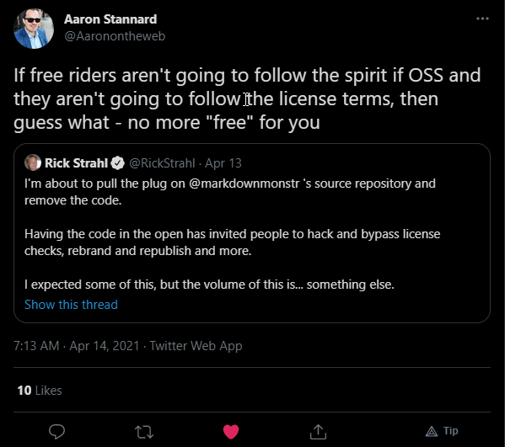Click the 7:13 AM Apr 14, 2021 timestamp
Screen dimensions: 505x447
(x=77, y=346)
